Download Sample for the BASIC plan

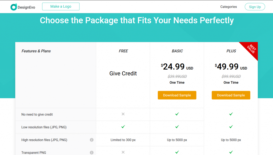177,95
